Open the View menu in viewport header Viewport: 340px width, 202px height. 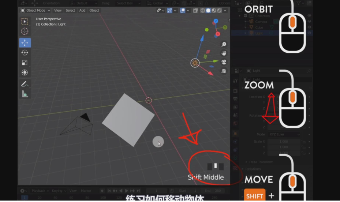click(58, 11)
